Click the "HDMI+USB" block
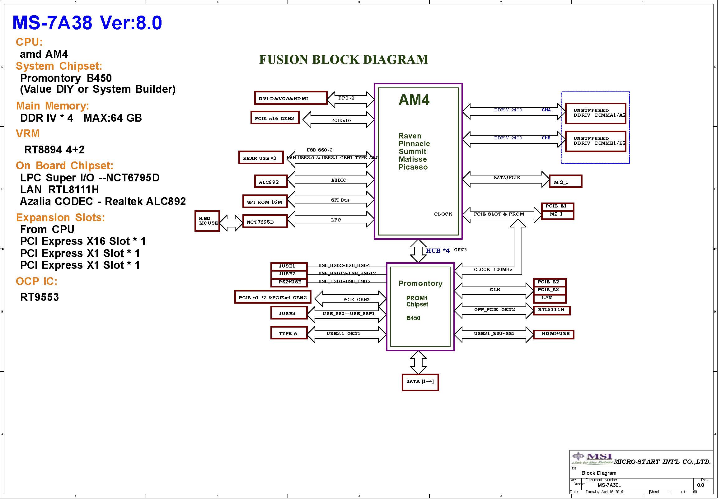The height and width of the screenshot is (499, 721). [x=553, y=334]
